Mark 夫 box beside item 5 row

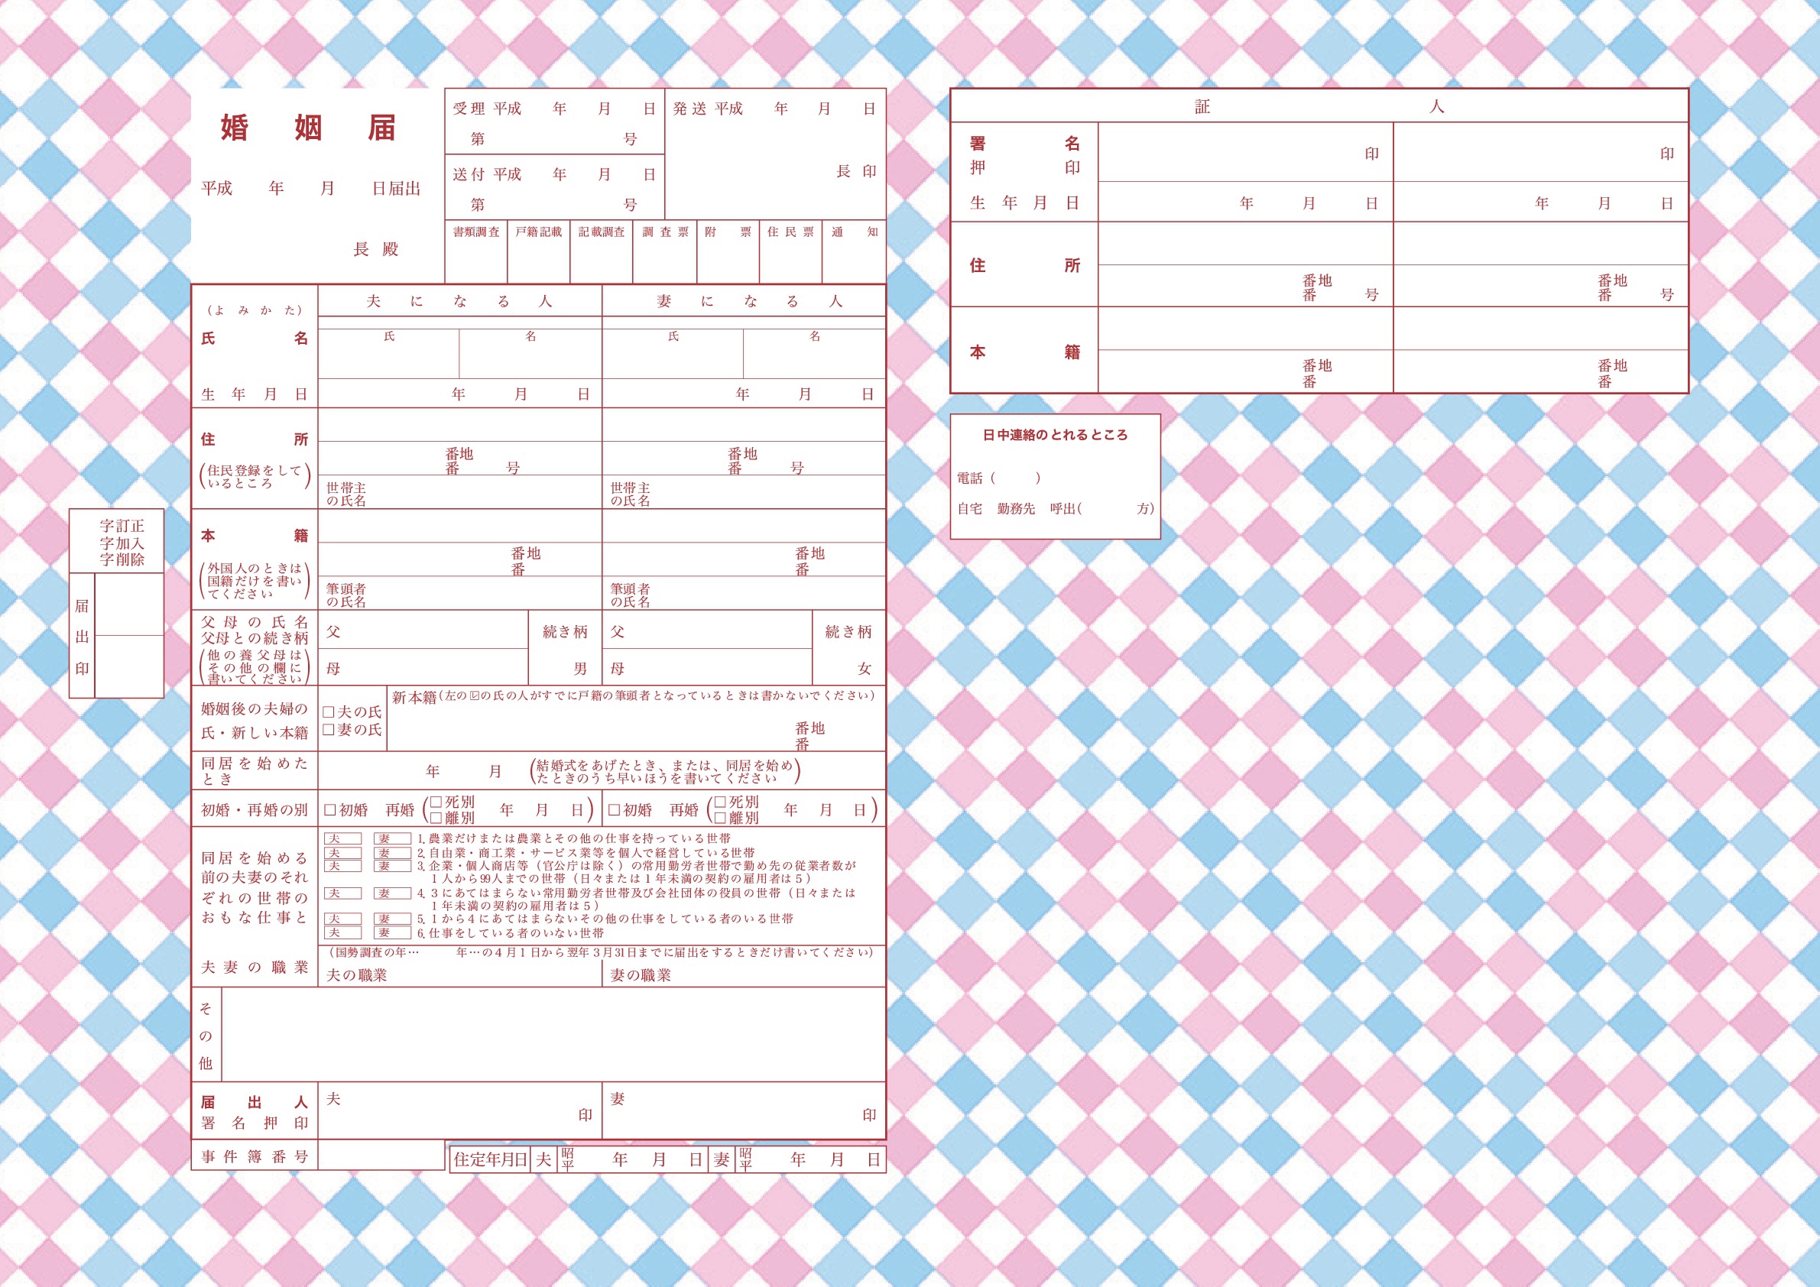tap(342, 919)
